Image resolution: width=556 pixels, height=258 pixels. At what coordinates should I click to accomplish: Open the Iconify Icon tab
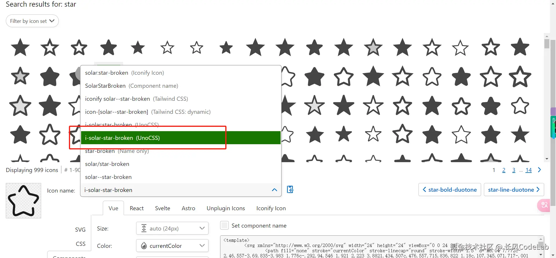click(271, 208)
